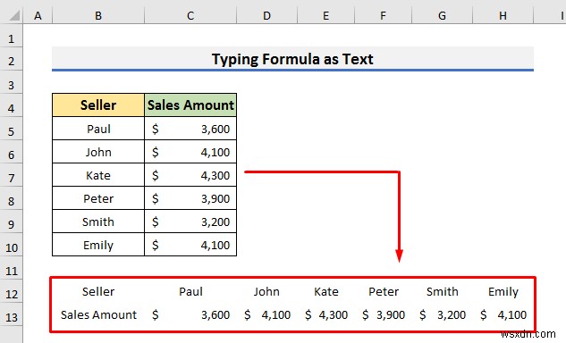Screen dimensions: 566x343
Task: Select the 'John' cell in row 12
Action: 266,291
